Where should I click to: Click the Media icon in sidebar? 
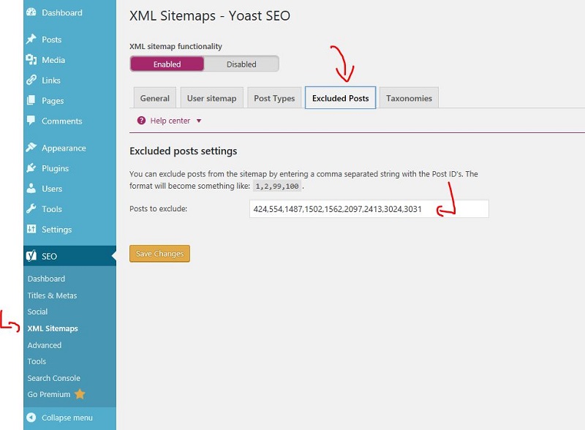point(31,60)
